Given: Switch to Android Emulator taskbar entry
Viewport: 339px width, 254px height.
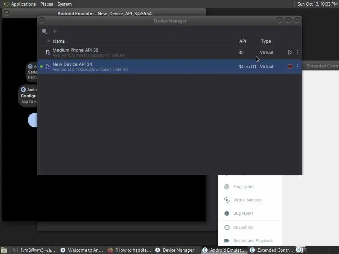Looking at the screenshot, I should pos(224,250).
